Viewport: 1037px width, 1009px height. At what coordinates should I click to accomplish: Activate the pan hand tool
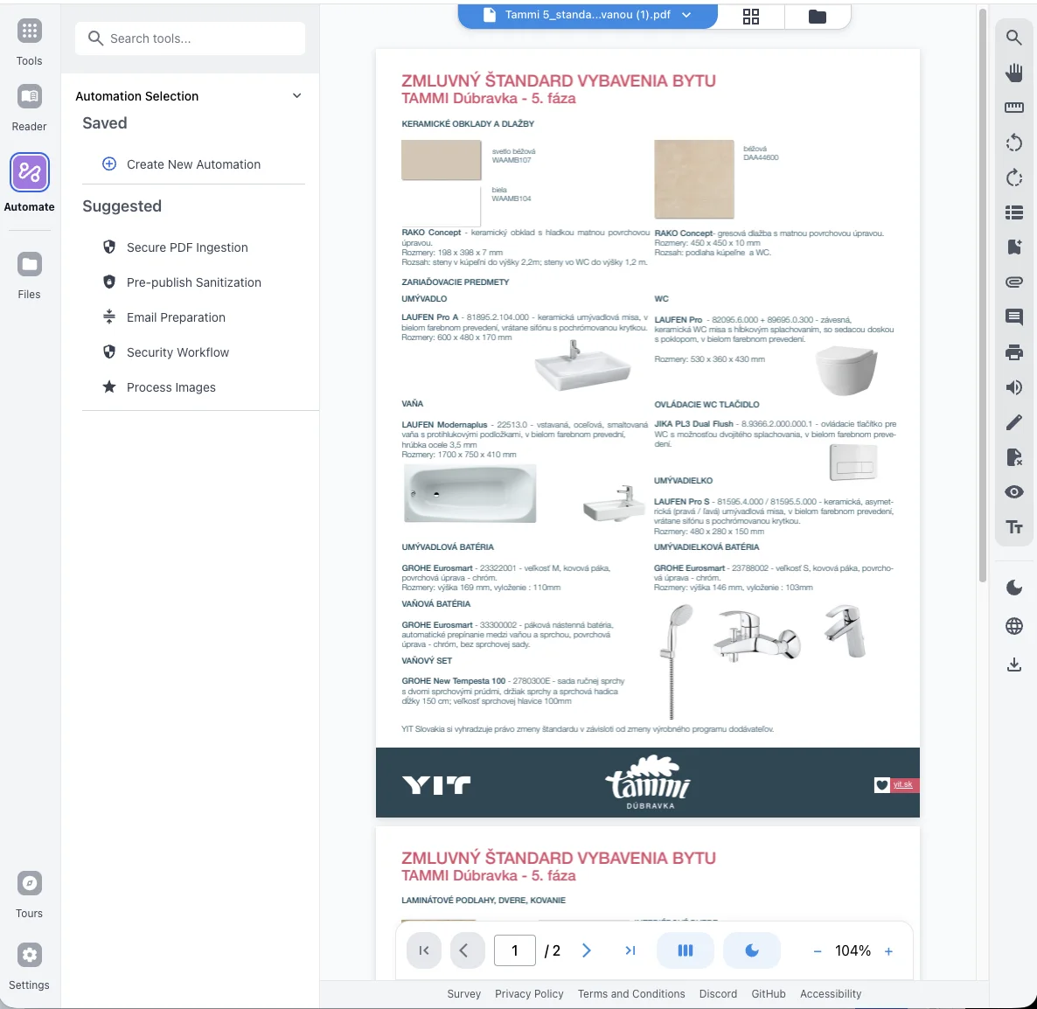point(1013,72)
